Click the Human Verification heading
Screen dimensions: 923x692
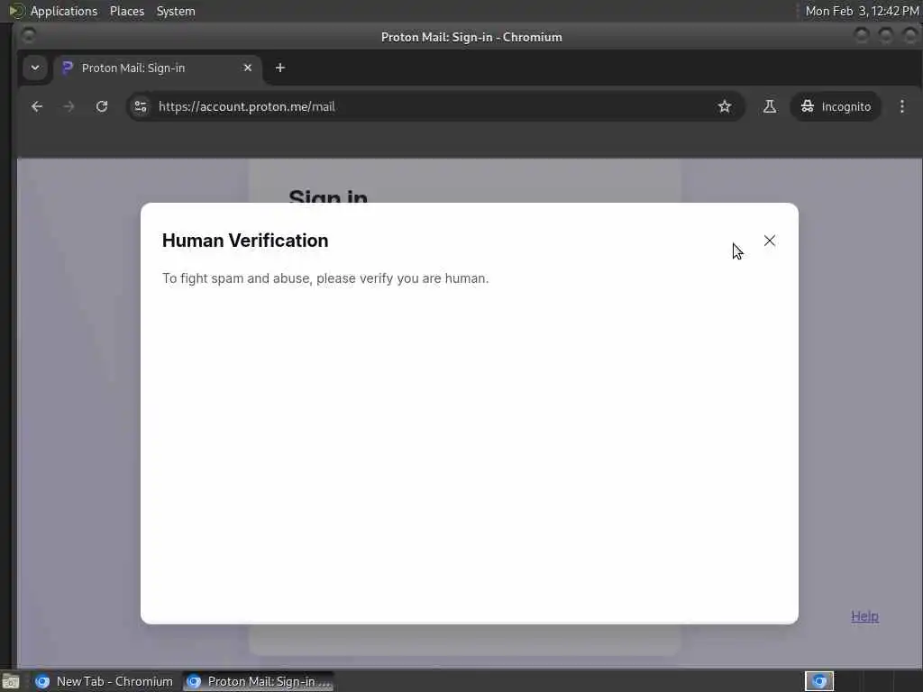click(245, 240)
